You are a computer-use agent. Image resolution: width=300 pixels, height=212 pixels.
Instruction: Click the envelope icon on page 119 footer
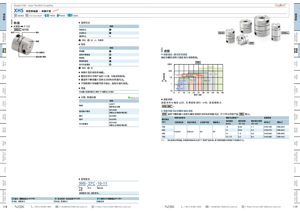(207, 207)
